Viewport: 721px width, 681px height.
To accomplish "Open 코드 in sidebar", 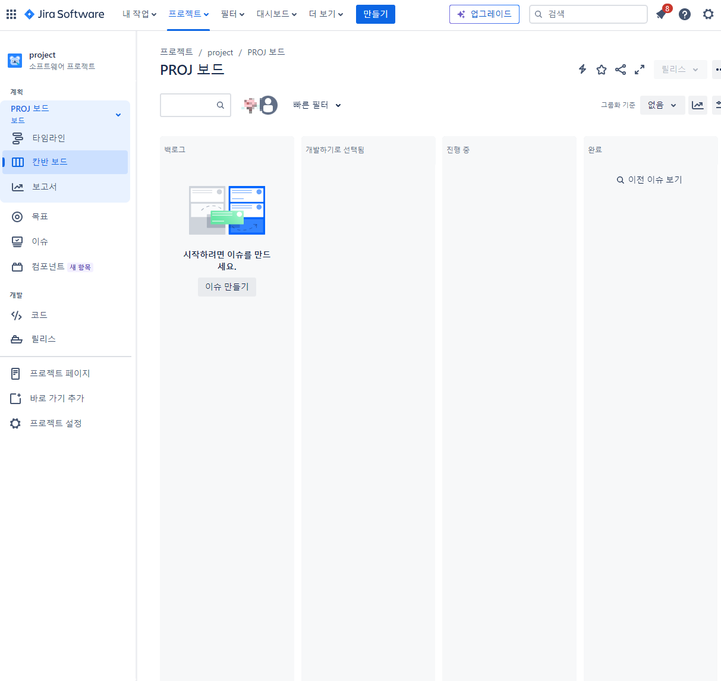I will (x=65, y=315).
